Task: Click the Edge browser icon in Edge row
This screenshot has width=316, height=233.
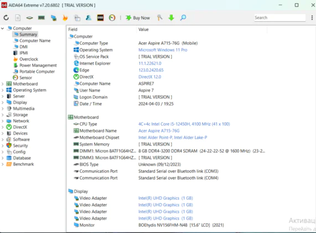Action: coord(76,70)
